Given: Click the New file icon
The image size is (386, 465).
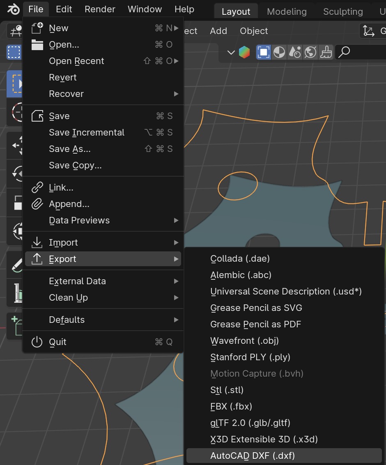Looking at the screenshot, I should pos(37,28).
